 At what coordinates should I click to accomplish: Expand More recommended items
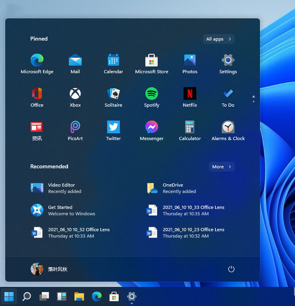tap(222, 166)
